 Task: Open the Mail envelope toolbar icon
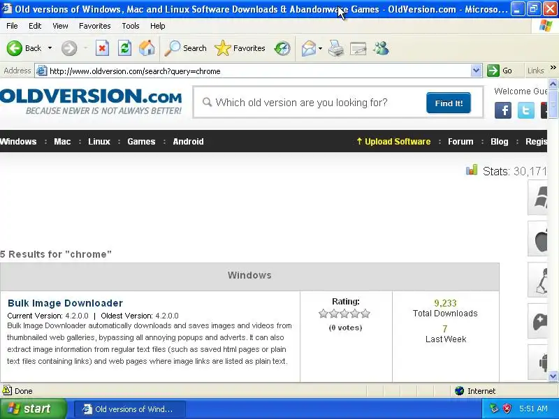308,48
